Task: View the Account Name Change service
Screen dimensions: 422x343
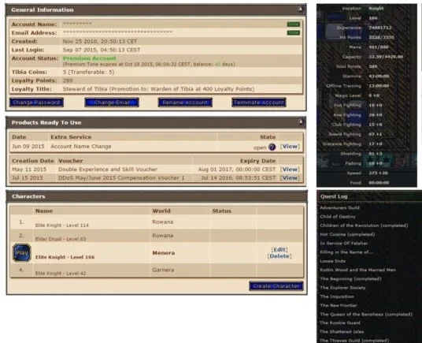Action: tap(290, 147)
